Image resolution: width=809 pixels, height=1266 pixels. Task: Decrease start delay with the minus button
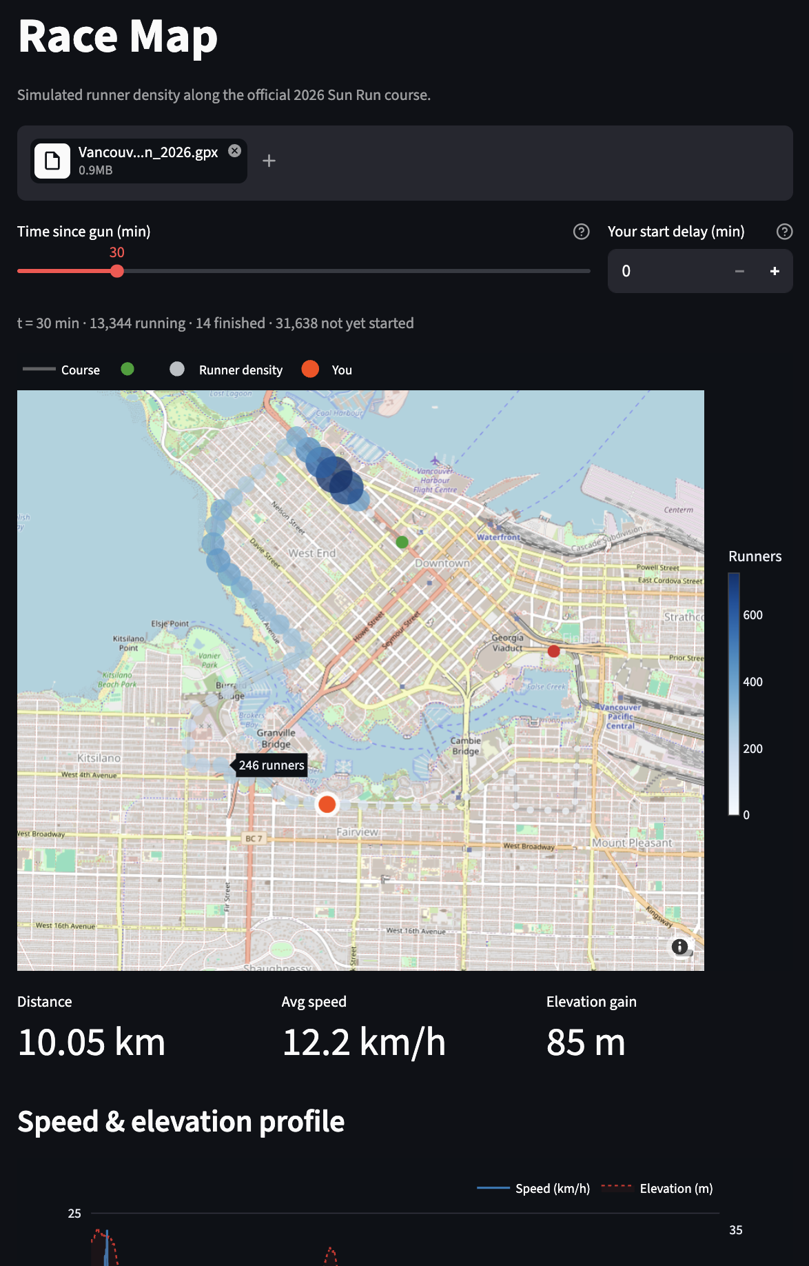tap(739, 271)
